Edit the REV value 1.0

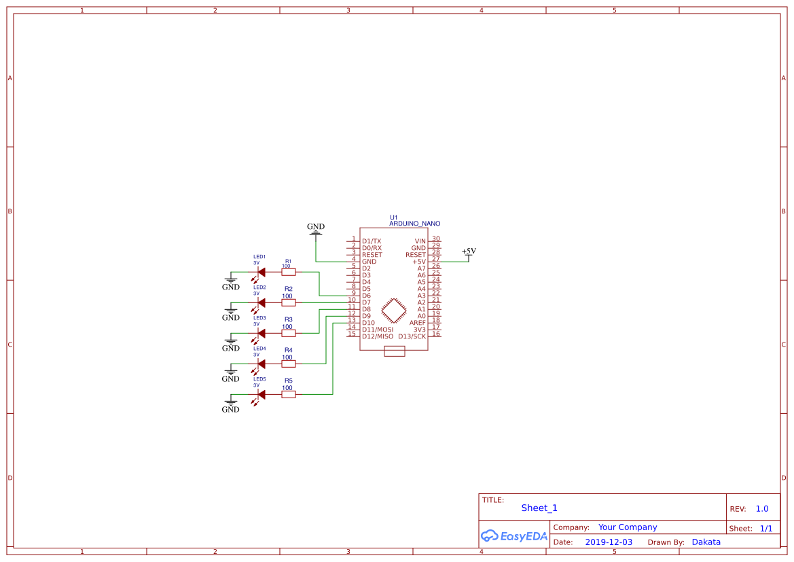pos(762,509)
